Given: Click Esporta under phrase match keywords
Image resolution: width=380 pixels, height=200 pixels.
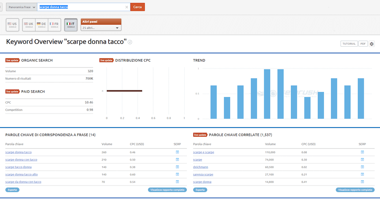Looking at the screenshot, I should click(13, 190).
